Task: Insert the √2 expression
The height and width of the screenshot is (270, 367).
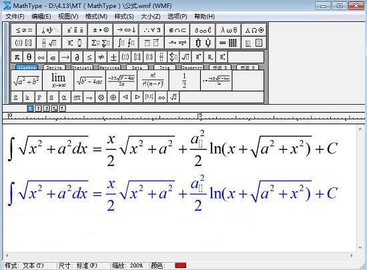Action: [x=173, y=97]
